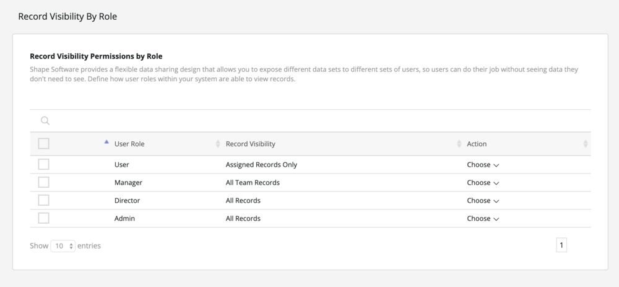619x287 pixels.
Task: Click All Records in Admin row
Action: click(243, 219)
